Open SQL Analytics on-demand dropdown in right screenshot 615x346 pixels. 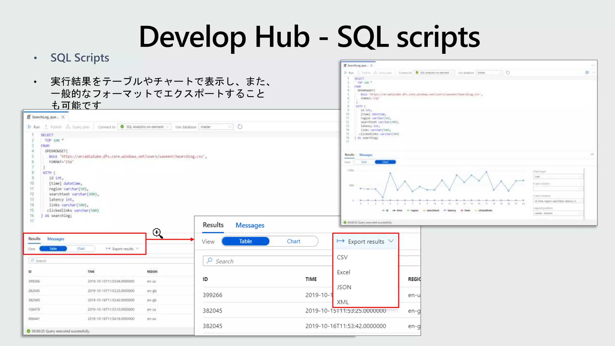pyautogui.click(x=434, y=73)
